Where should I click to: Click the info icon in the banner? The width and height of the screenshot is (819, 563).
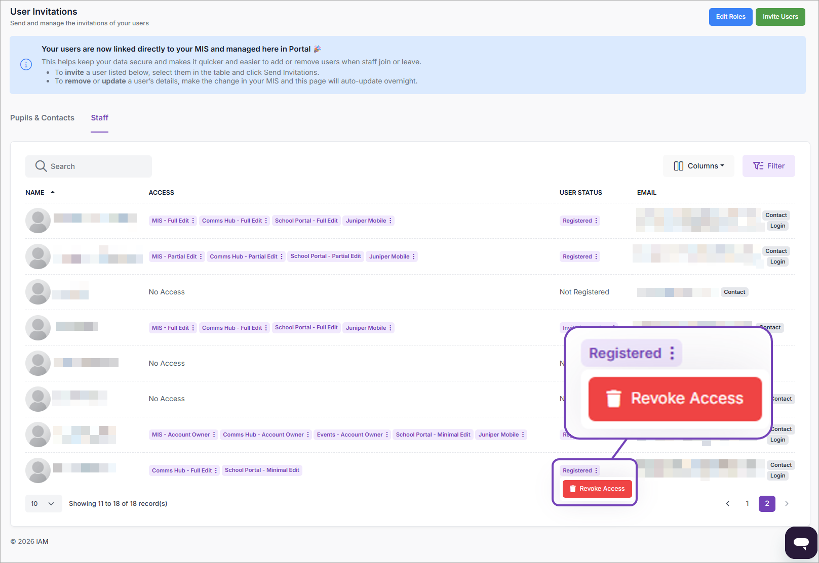click(x=26, y=65)
